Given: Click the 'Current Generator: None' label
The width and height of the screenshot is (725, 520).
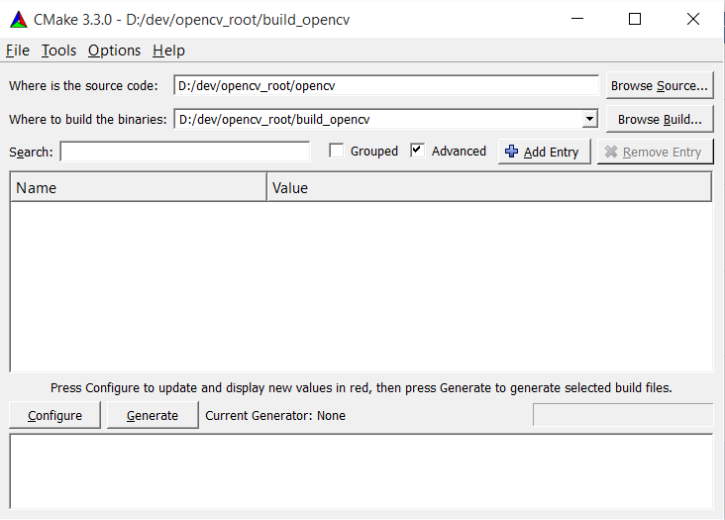Looking at the screenshot, I should tap(275, 416).
